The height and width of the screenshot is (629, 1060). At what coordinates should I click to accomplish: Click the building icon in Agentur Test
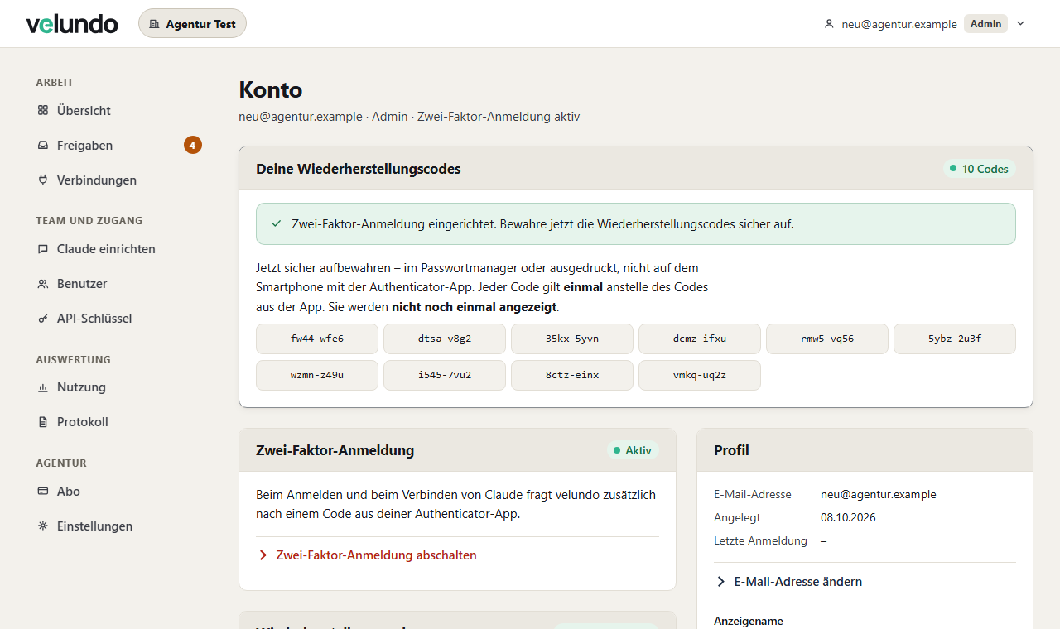(x=154, y=24)
